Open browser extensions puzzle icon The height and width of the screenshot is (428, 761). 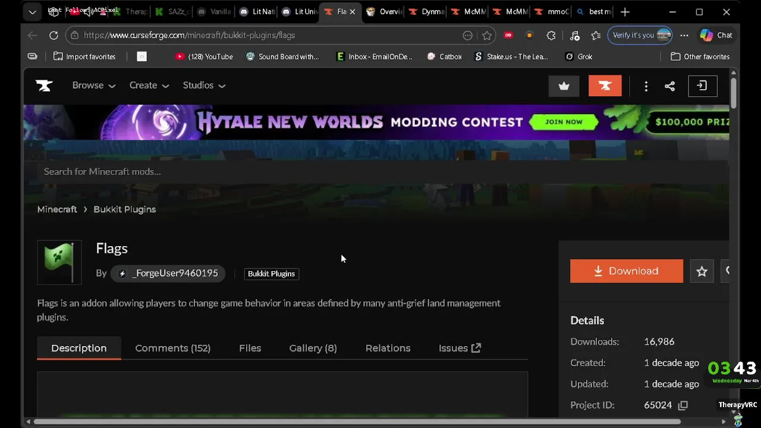(x=551, y=35)
